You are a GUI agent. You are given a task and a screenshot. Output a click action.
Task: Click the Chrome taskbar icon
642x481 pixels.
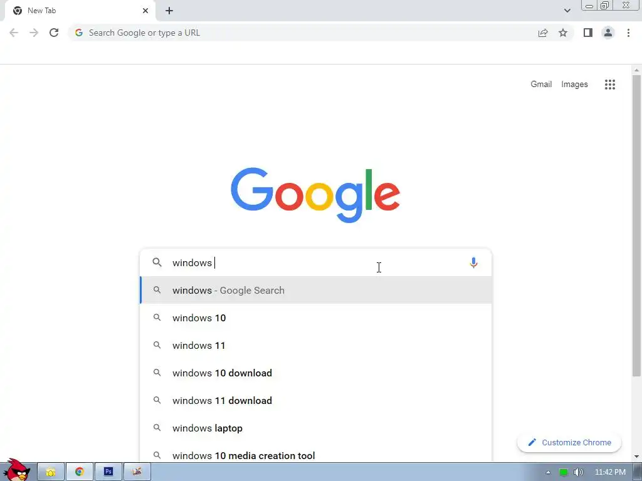click(80, 472)
